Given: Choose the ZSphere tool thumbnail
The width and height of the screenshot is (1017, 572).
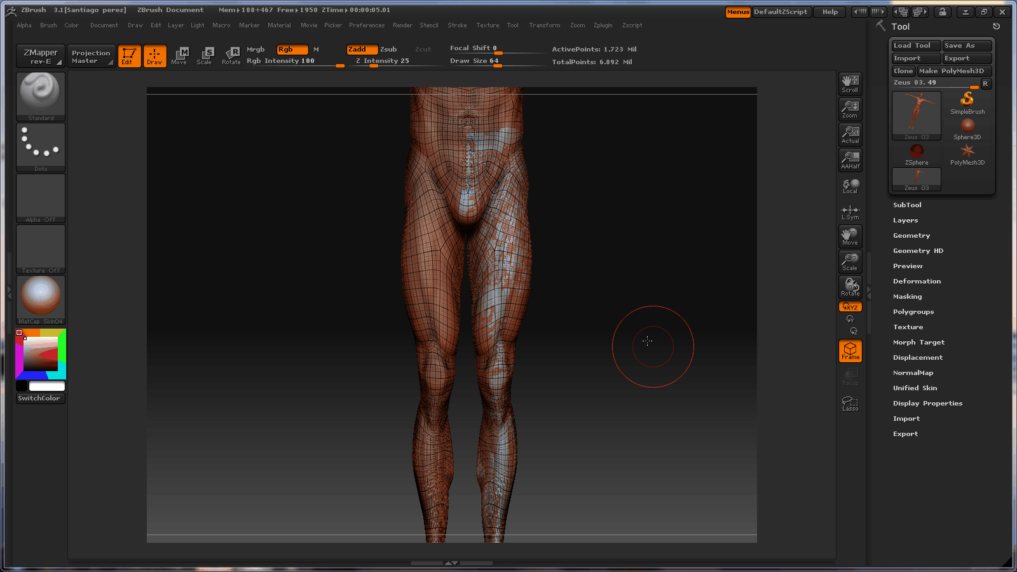Looking at the screenshot, I should pyautogui.click(x=916, y=153).
